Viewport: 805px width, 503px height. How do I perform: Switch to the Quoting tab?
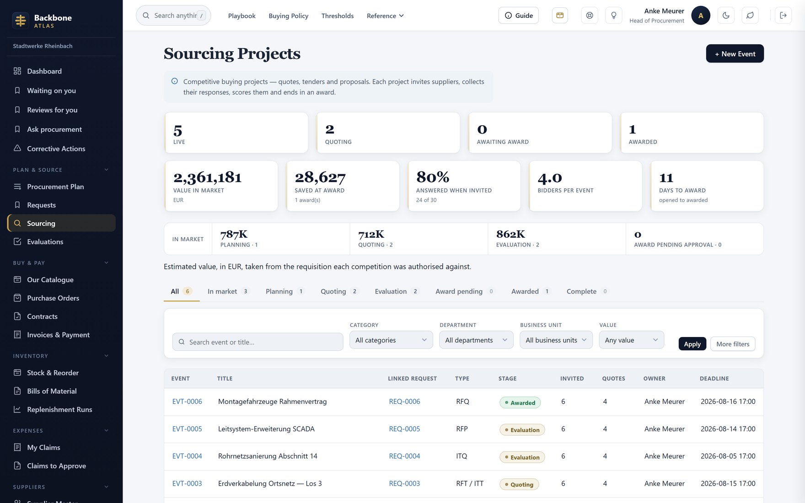[339, 291]
